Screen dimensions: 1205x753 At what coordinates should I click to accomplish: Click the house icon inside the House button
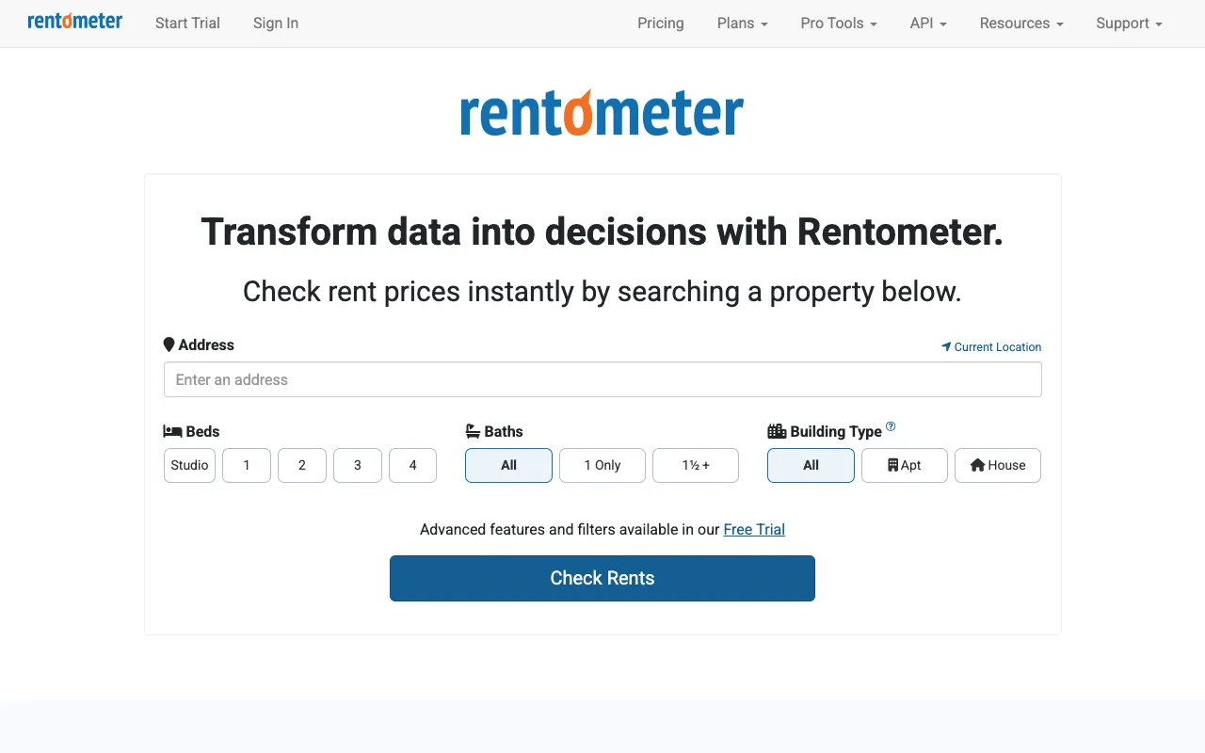tap(977, 464)
